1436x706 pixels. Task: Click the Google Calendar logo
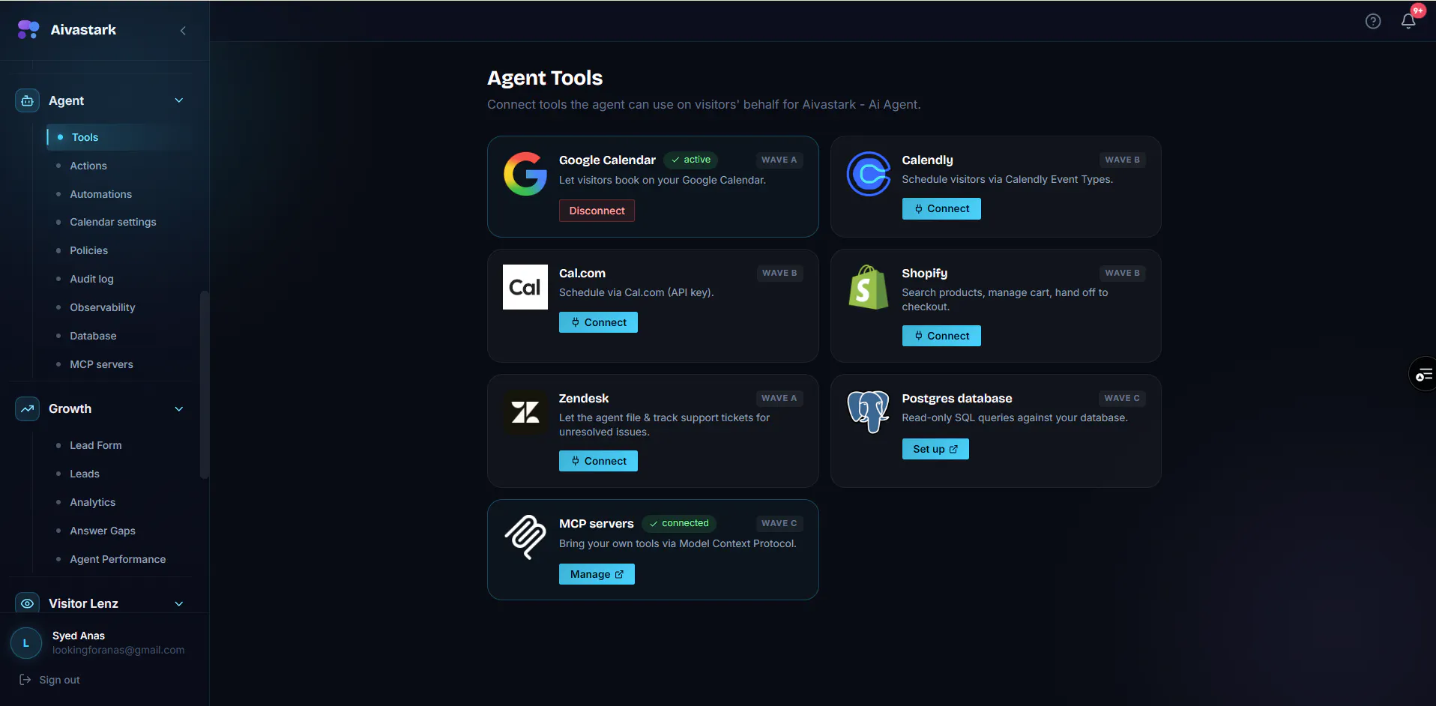click(x=525, y=174)
